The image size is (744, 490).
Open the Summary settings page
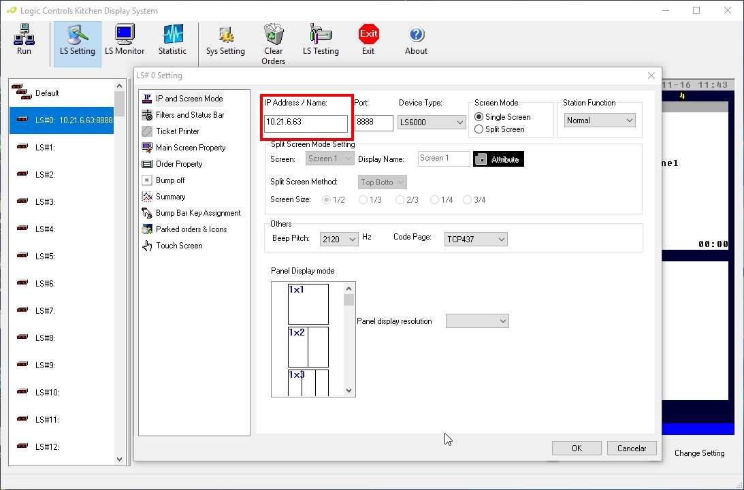pyautogui.click(x=164, y=197)
